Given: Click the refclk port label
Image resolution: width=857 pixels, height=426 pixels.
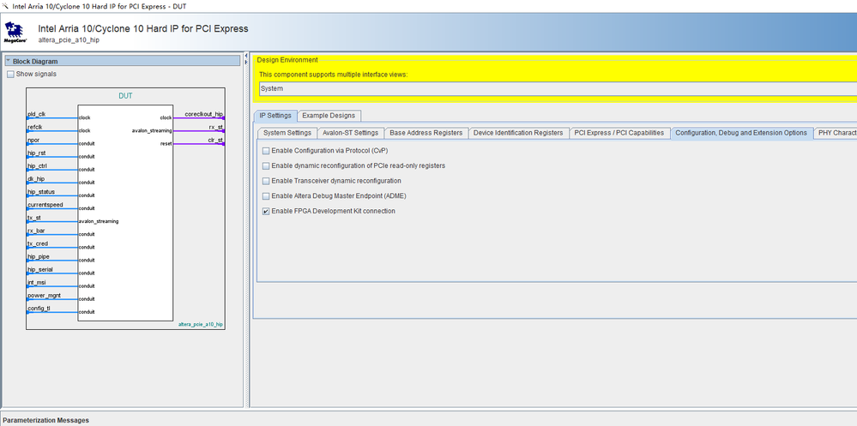Looking at the screenshot, I should tap(34, 127).
